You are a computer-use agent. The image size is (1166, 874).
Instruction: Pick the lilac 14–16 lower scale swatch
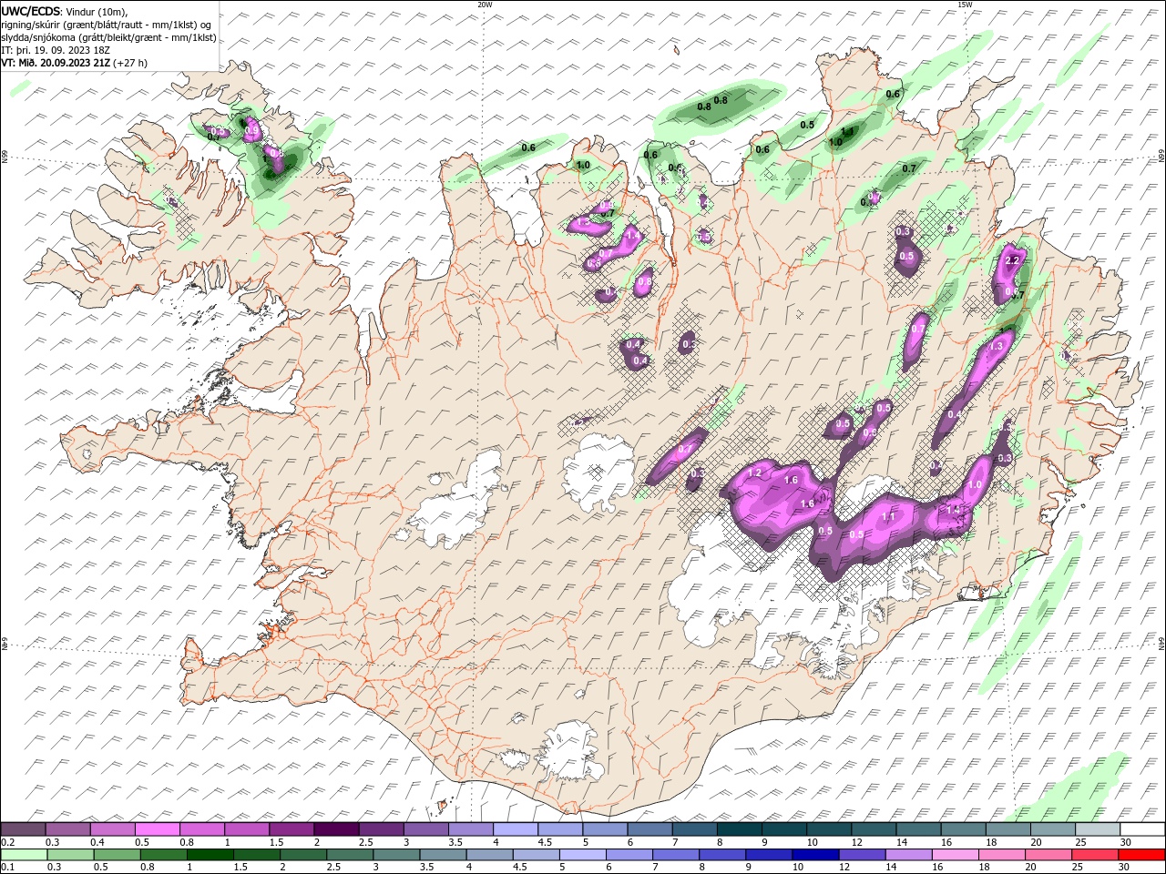(x=908, y=855)
